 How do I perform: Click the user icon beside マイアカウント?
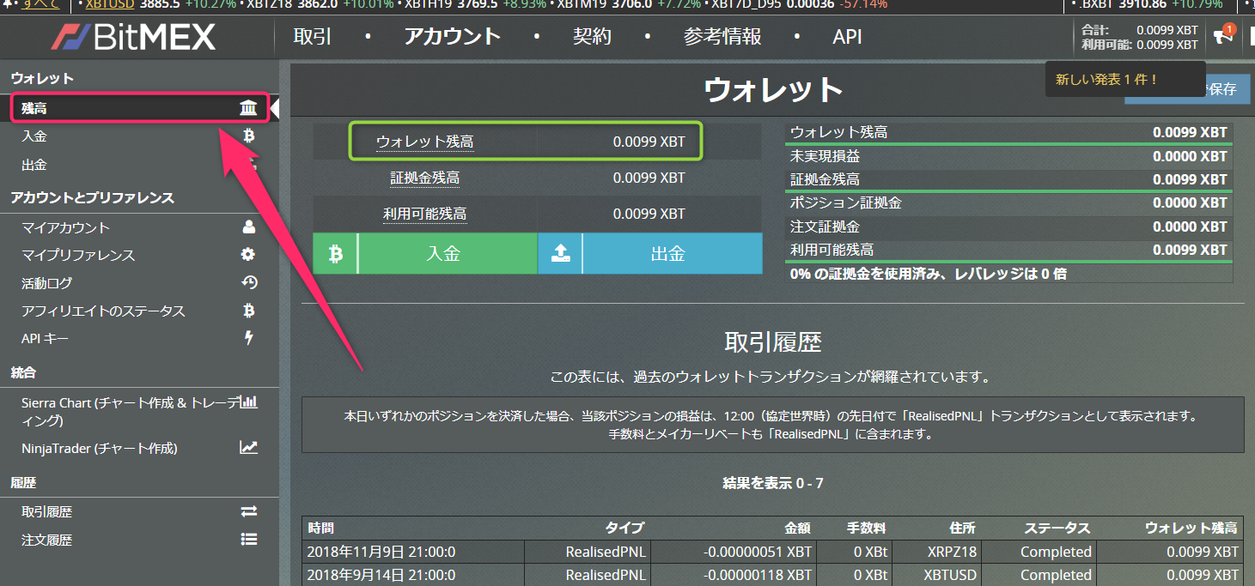(248, 227)
